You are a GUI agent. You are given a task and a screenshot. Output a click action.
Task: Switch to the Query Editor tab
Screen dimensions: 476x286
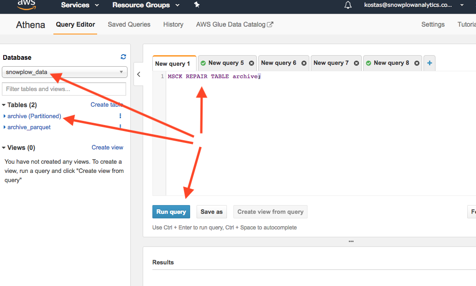click(x=75, y=24)
